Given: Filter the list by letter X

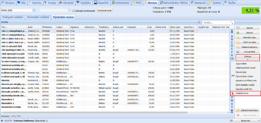Looking at the screenshot, I should (232, 104).
